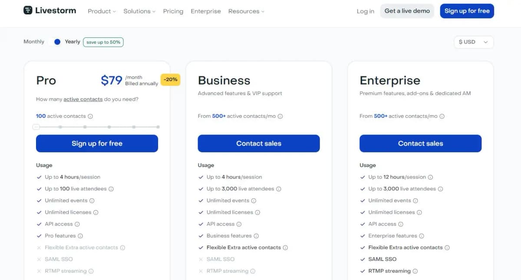This screenshot has width=521, height=280.
Task: Click Premium features, add-ons & dedicated AM text
Action: pos(415,93)
